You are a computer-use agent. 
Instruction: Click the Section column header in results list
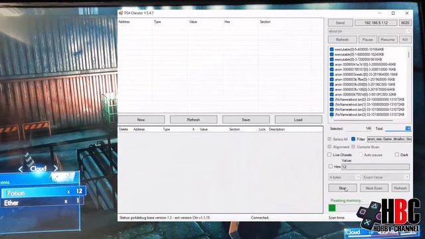(x=265, y=22)
